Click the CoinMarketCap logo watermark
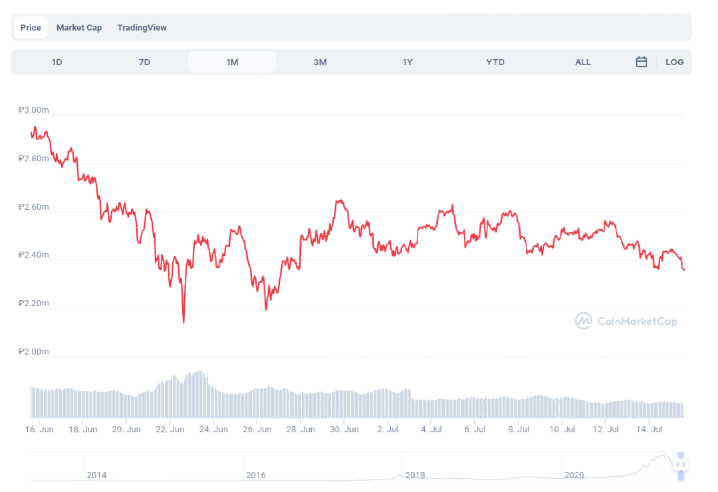 (x=626, y=321)
